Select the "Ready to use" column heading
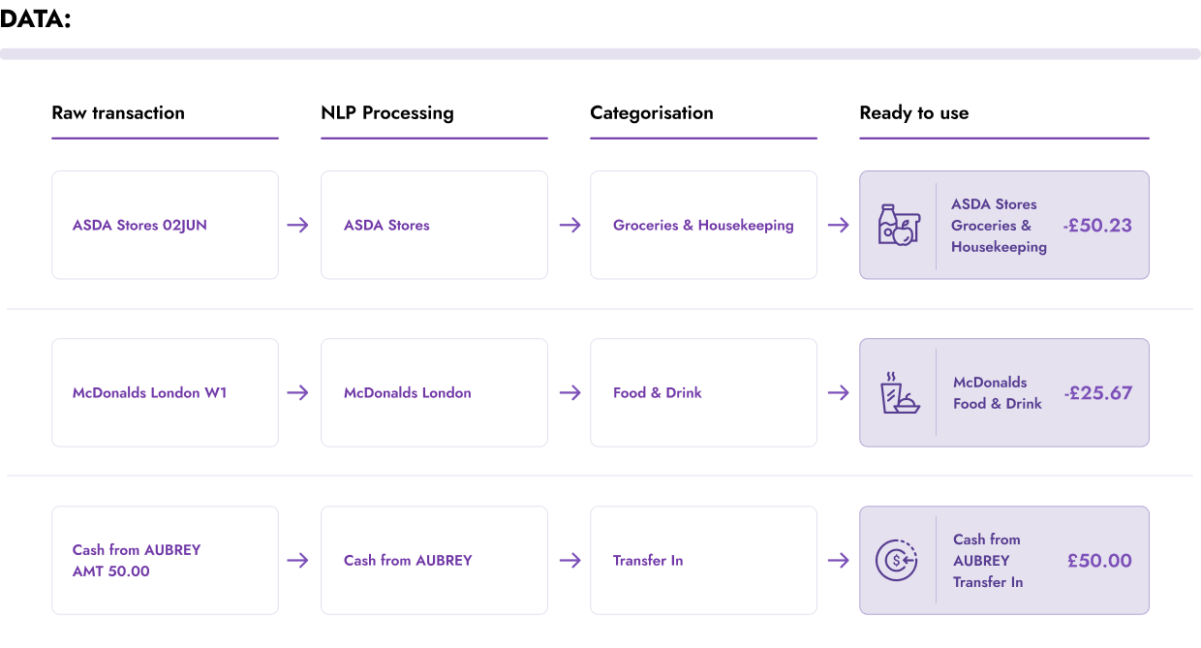The width and height of the screenshot is (1201, 648). click(914, 112)
